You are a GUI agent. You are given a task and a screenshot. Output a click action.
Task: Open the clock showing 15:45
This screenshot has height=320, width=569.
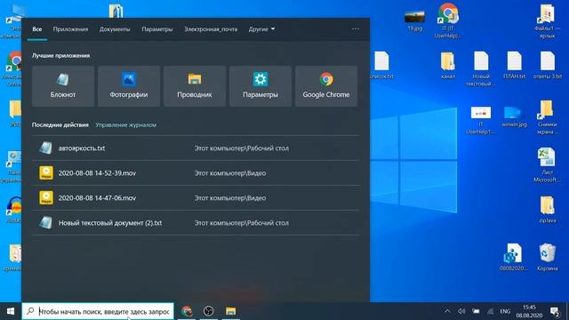click(529, 311)
